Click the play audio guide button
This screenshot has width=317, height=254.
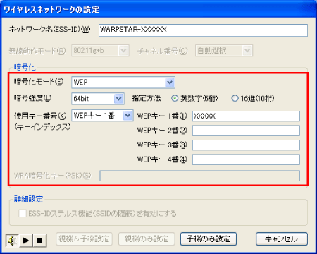coord(26,241)
